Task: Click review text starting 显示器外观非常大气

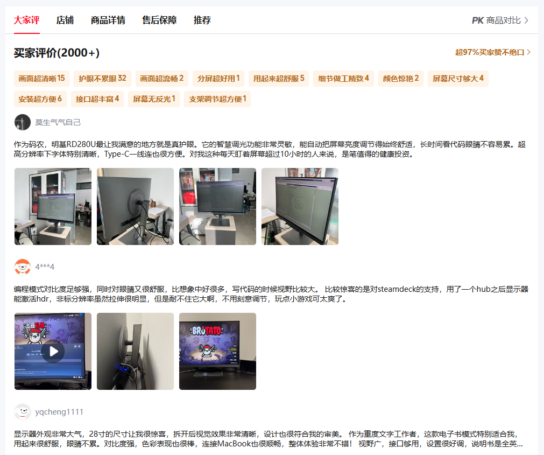Action: (268, 439)
